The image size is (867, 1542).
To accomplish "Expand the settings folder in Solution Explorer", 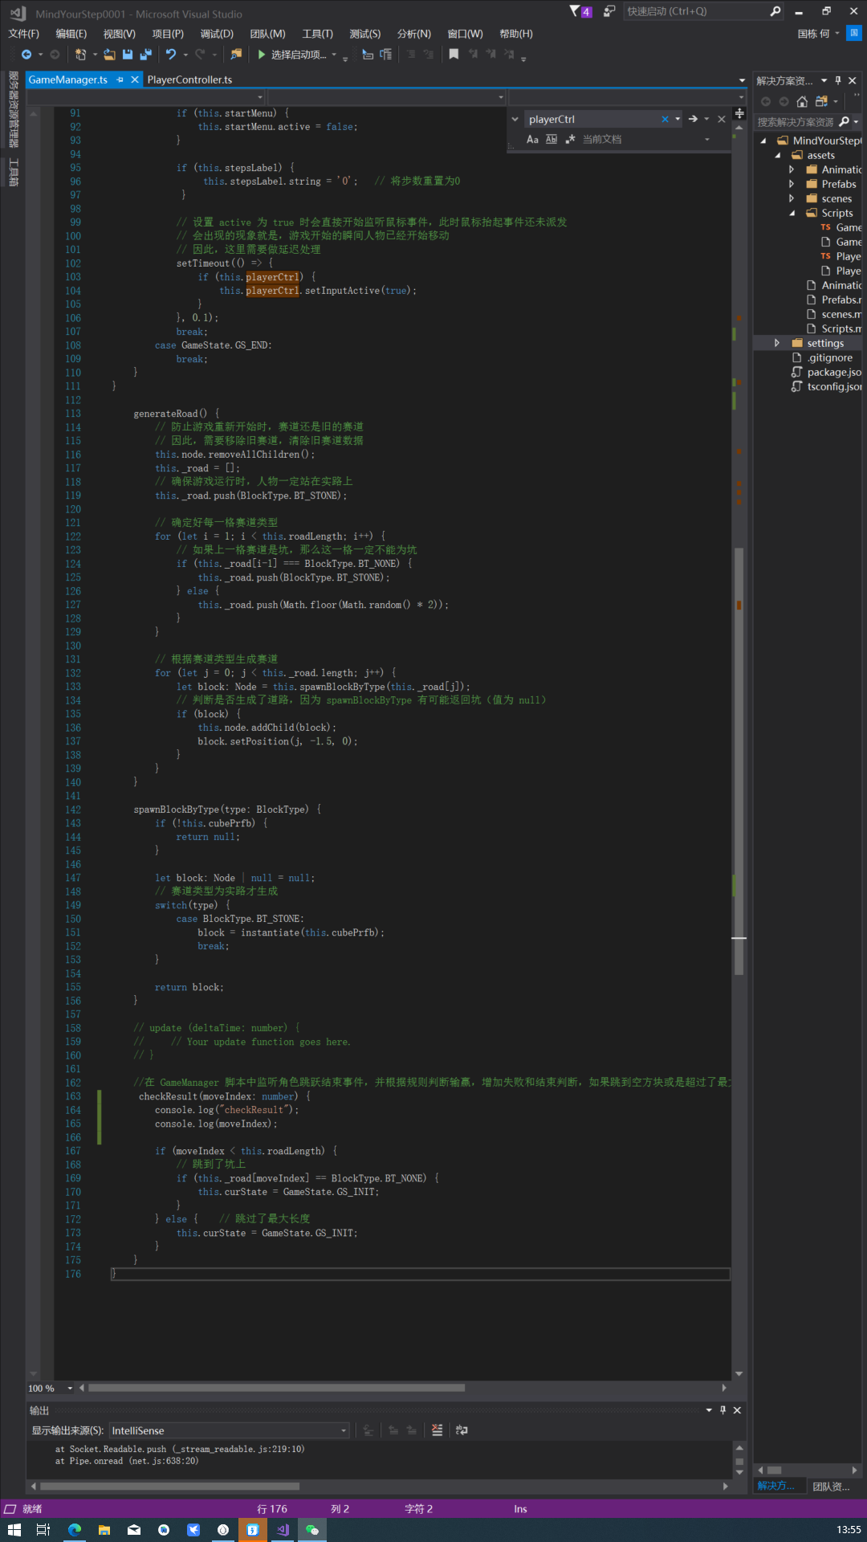I will pyautogui.click(x=777, y=343).
